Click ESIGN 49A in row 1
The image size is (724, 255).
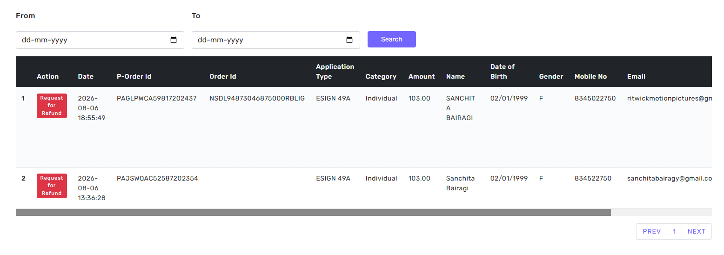pyautogui.click(x=333, y=98)
